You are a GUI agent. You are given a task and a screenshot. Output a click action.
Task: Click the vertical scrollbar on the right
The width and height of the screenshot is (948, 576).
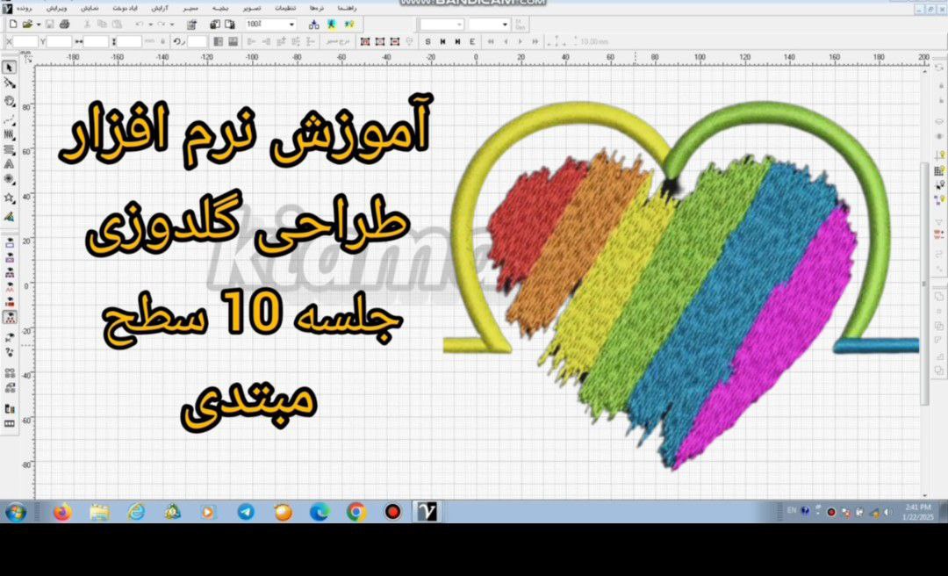click(x=923, y=281)
